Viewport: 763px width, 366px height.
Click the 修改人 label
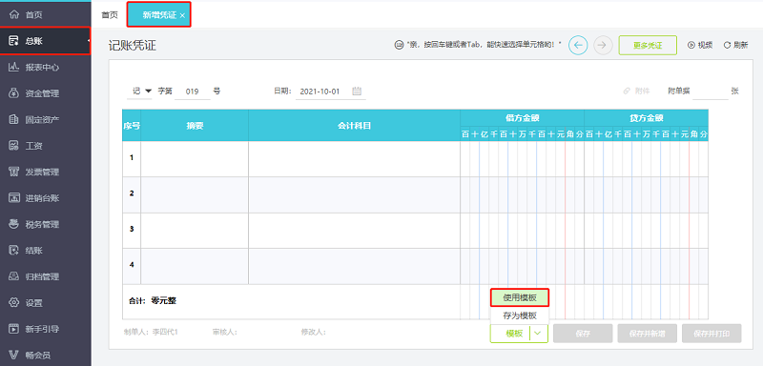click(x=314, y=332)
